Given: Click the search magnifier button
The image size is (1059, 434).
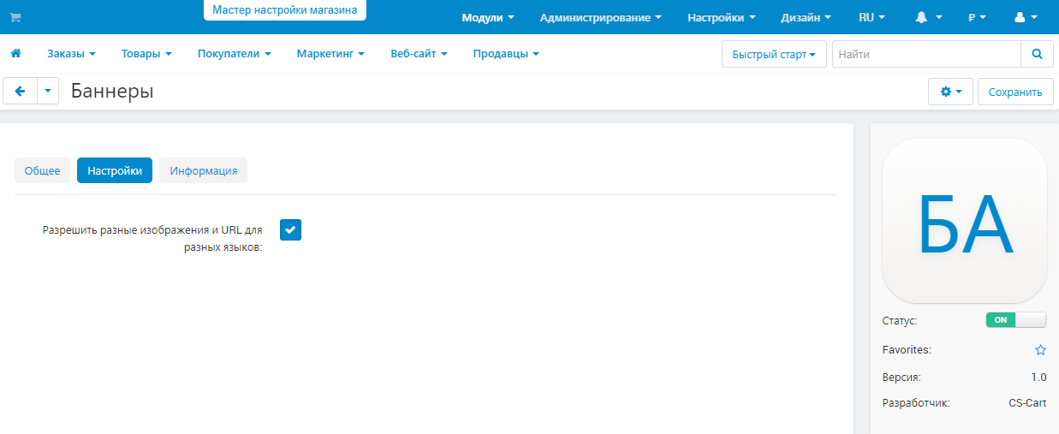Looking at the screenshot, I should (x=1037, y=54).
